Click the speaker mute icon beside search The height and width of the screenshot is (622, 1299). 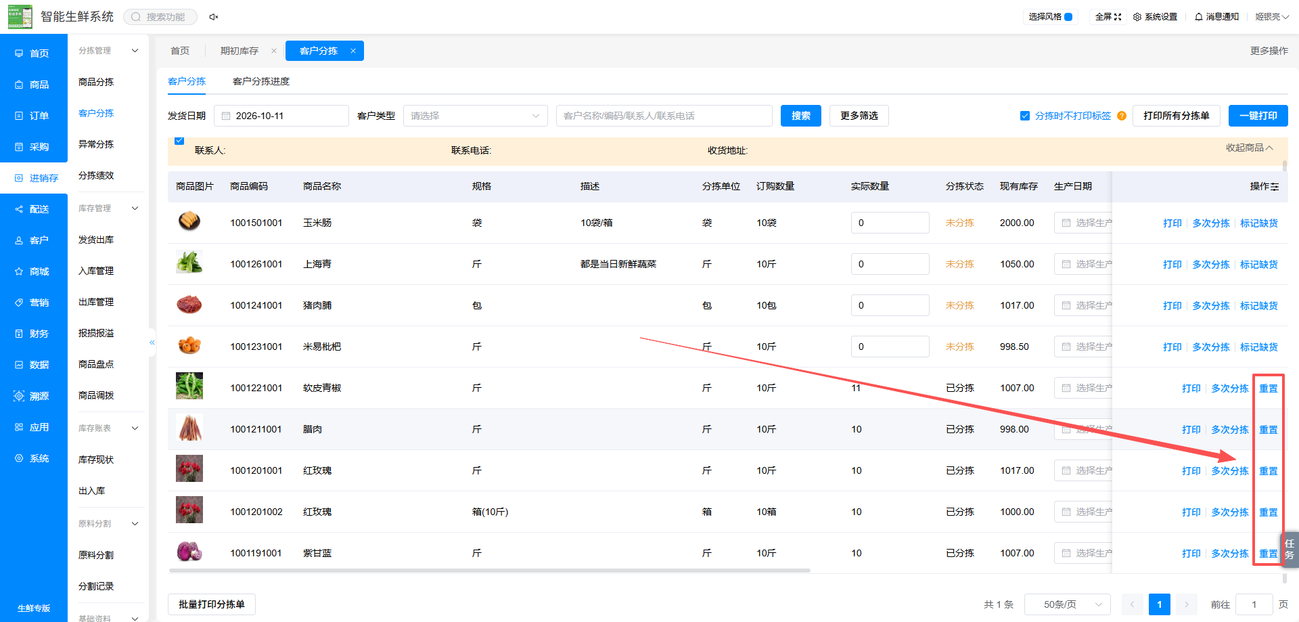point(214,17)
